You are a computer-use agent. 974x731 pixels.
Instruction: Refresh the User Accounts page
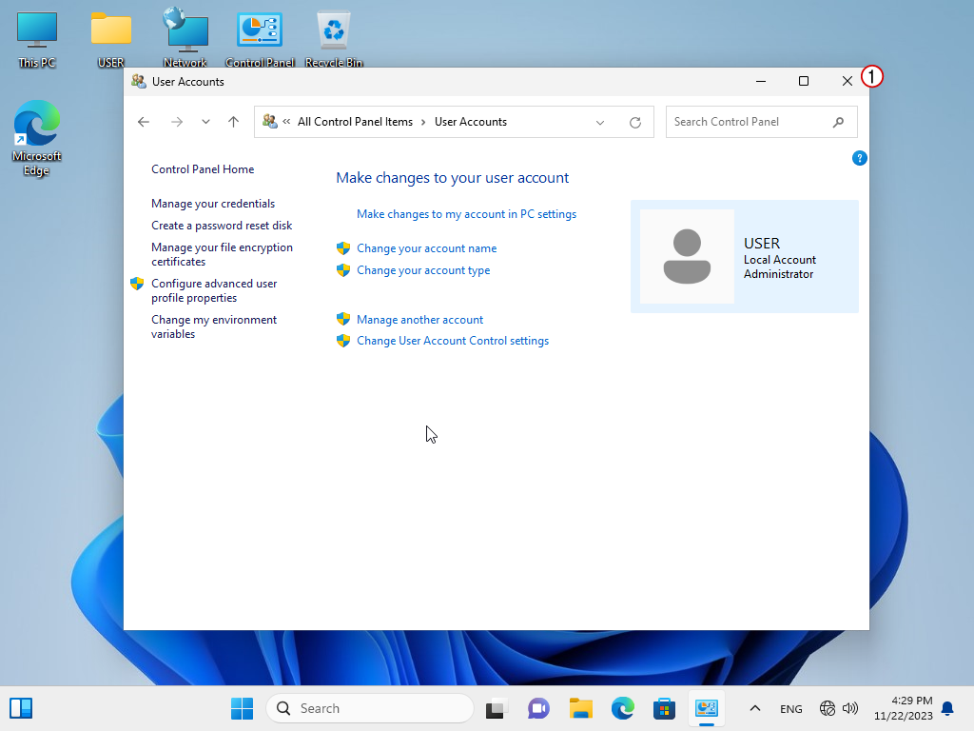point(635,122)
